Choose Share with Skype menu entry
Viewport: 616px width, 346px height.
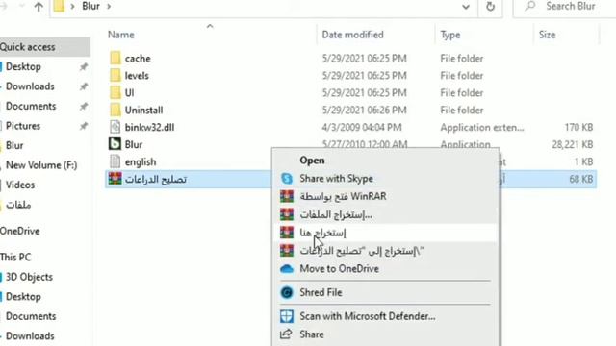[385, 179]
